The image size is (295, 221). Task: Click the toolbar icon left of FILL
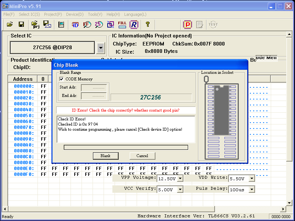tap(111, 25)
